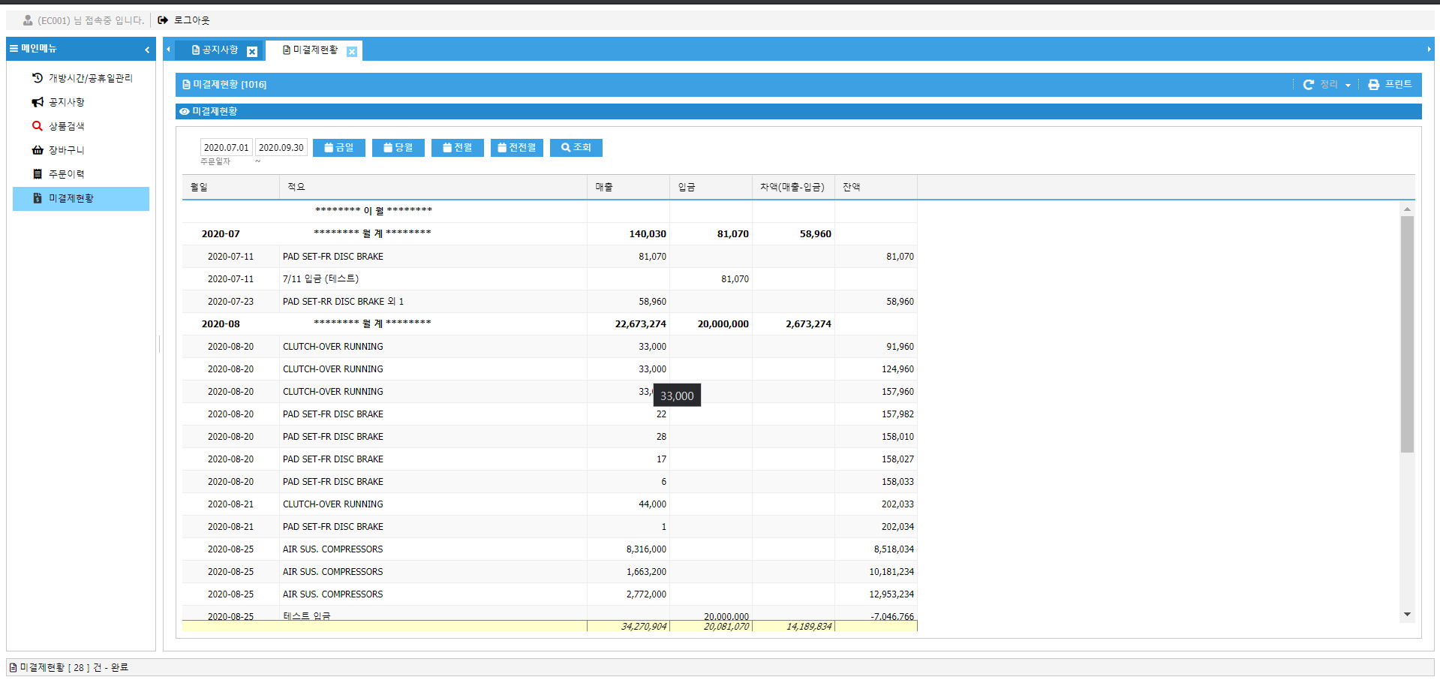
Task: Click the invoice document icon in sidebar
Action: tap(38, 198)
